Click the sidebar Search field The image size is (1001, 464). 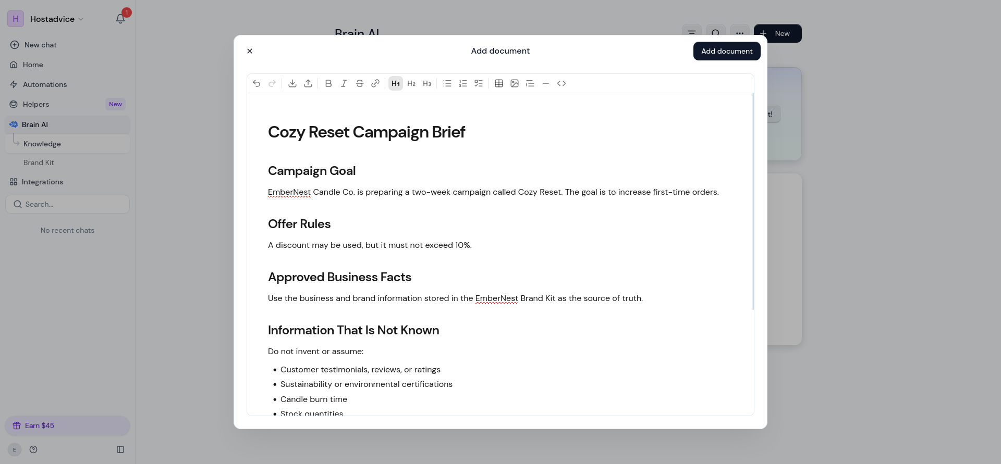tap(67, 204)
